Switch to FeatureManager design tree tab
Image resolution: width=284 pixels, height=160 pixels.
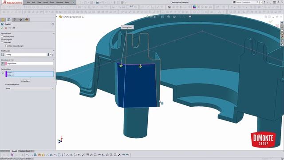pyautogui.click(x=3, y=20)
